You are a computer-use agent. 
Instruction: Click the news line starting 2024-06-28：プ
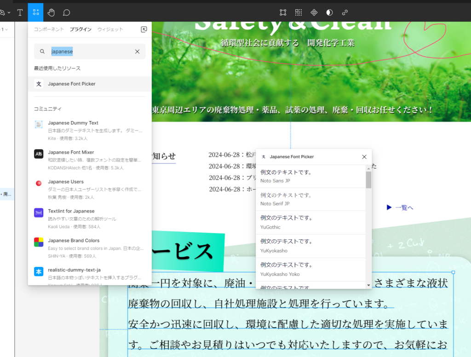pos(232,178)
